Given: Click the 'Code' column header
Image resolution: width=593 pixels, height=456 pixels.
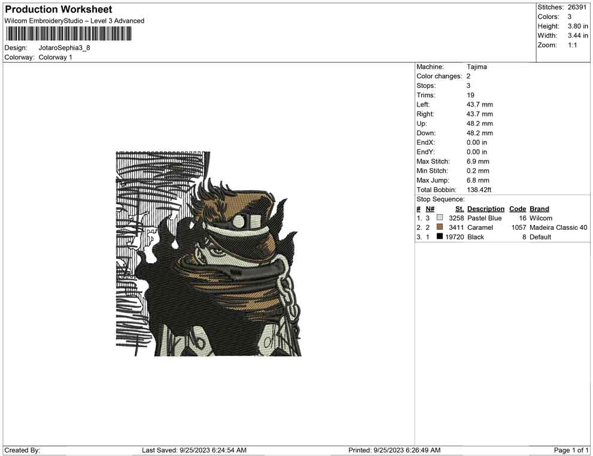Looking at the screenshot, I should click(x=518, y=208).
